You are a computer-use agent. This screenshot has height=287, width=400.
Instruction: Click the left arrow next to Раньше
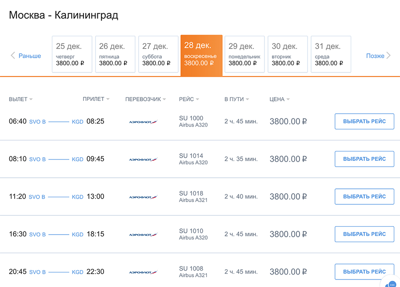pos(13,56)
